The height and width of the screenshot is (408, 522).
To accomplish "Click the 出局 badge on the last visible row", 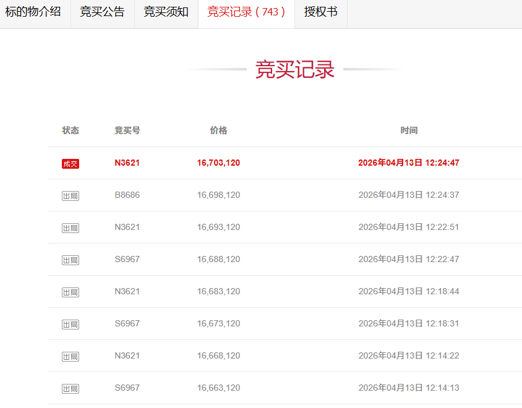I will coord(70,388).
